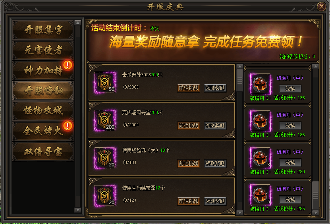Open the 神力加持 tab with alert badge
This screenshot has height=224, width=330.
[43, 71]
